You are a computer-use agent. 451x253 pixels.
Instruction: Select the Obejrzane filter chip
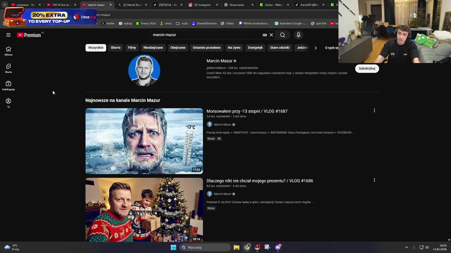pos(178,48)
